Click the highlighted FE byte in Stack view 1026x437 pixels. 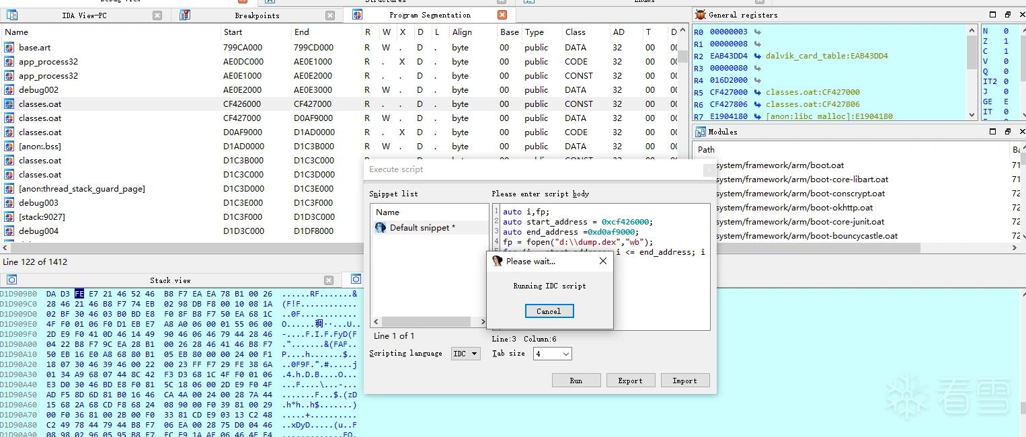point(79,294)
